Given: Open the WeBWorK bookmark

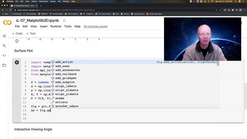Looking at the screenshot, I should 43,14.
